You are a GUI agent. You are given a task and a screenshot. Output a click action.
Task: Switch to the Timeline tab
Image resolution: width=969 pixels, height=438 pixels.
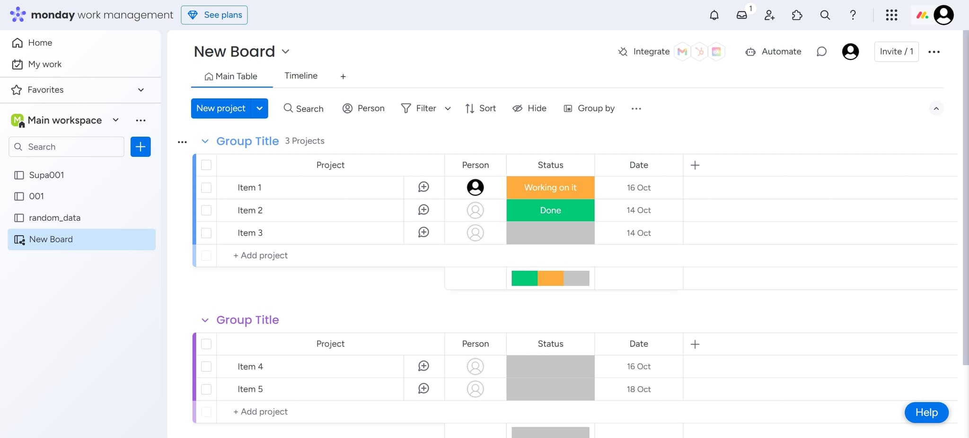coord(301,76)
